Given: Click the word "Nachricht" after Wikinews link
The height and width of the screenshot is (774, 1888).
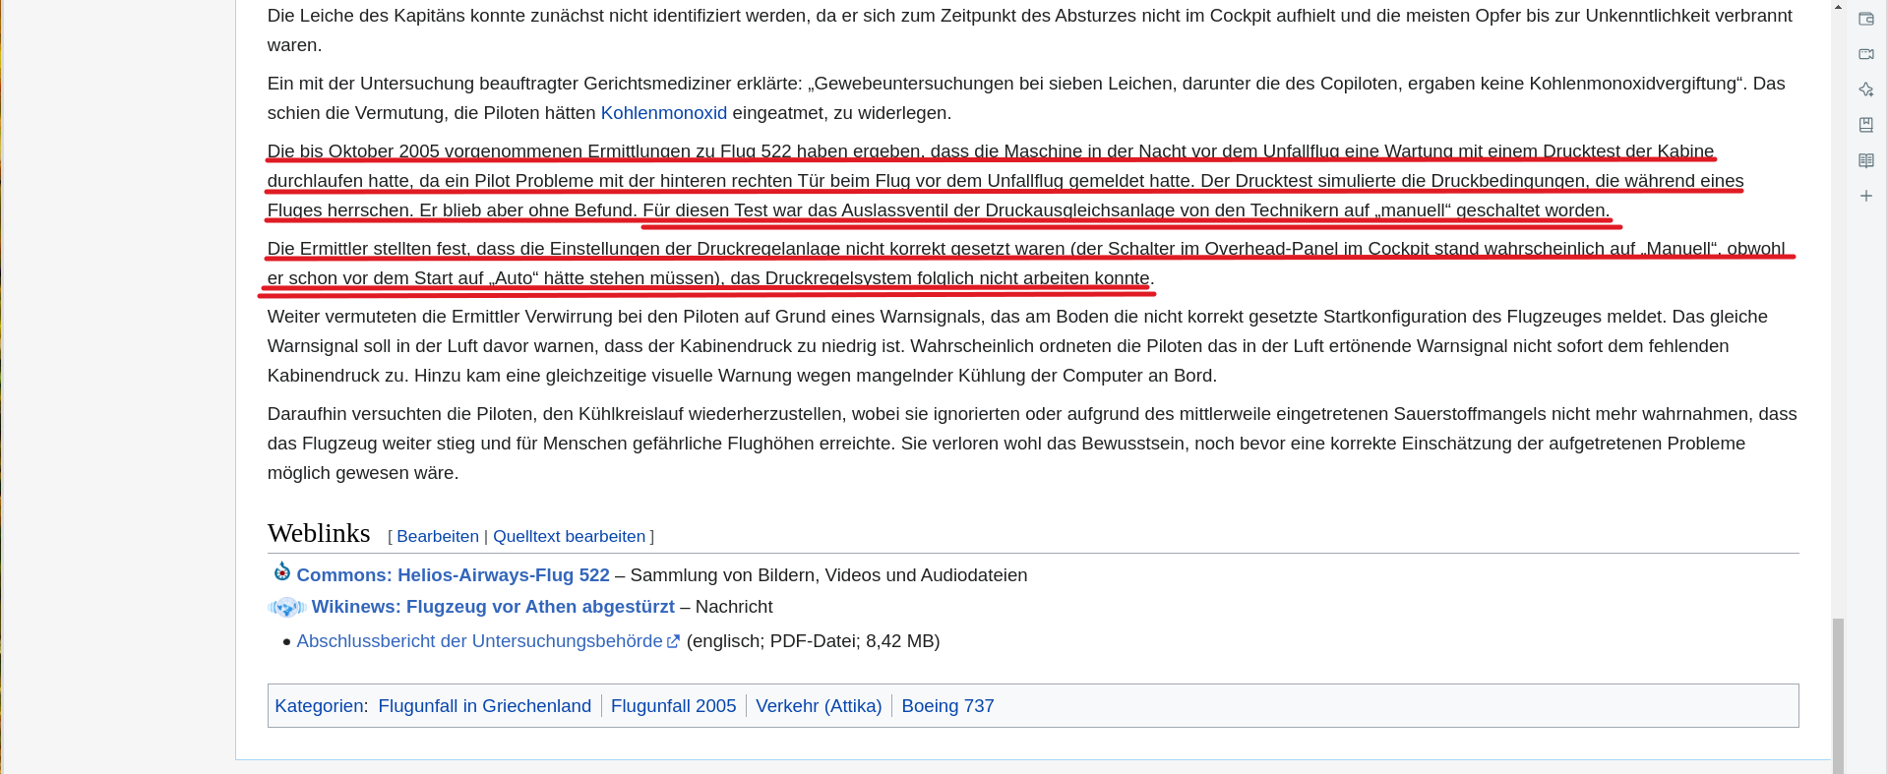Looking at the screenshot, I should pos(734,607).
